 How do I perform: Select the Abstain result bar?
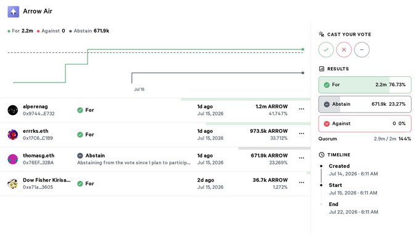coord(365,105)
